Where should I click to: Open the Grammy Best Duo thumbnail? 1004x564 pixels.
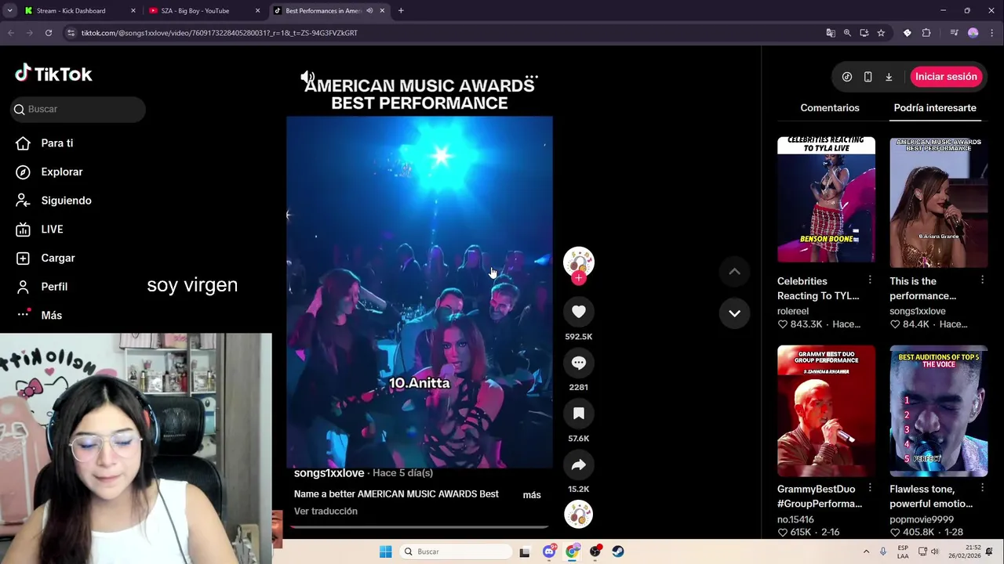pos(826,410)
